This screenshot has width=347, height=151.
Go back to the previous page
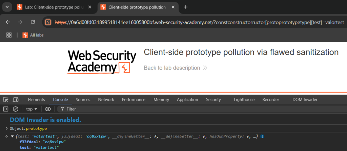(x=8, y=22)
